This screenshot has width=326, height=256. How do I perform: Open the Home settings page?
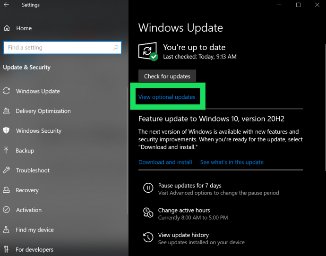pyautogui.click(x=24, y=28)
